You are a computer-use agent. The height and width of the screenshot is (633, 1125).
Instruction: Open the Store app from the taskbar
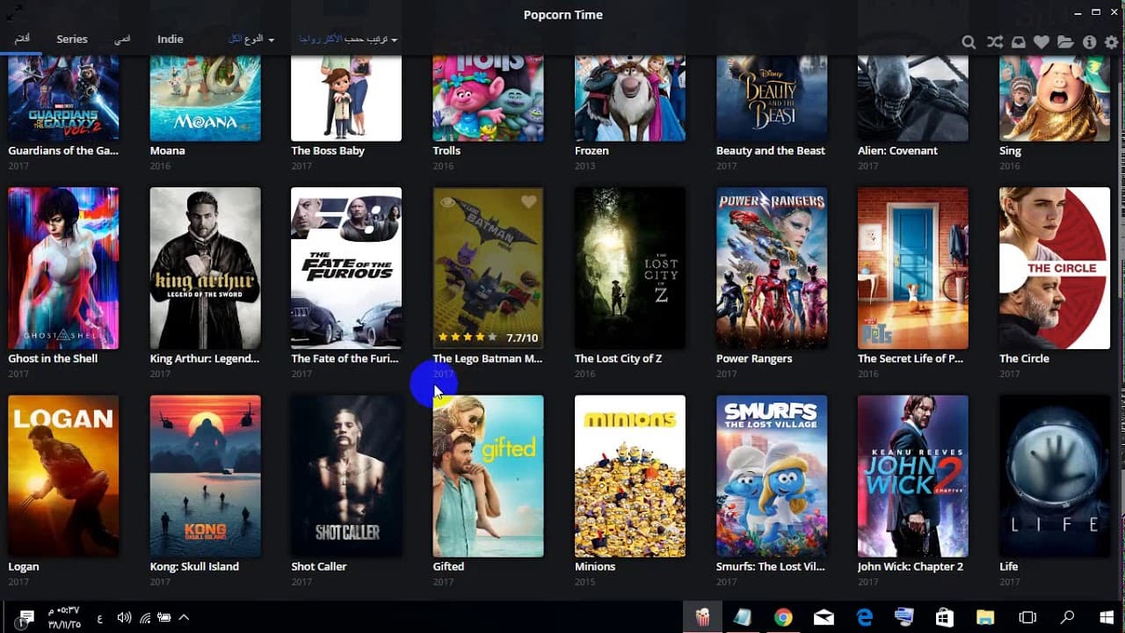(945, 617)
